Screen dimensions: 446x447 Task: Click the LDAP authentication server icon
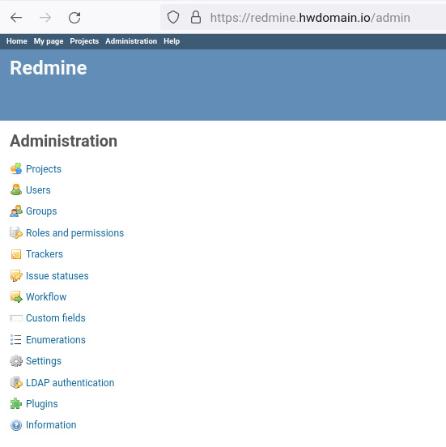(16, 382)
